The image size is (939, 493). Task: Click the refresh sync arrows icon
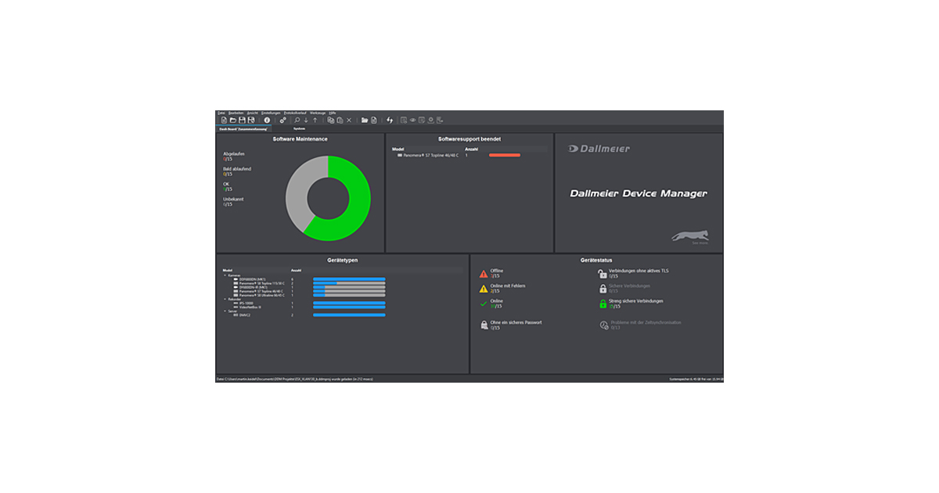pos(390,120)
